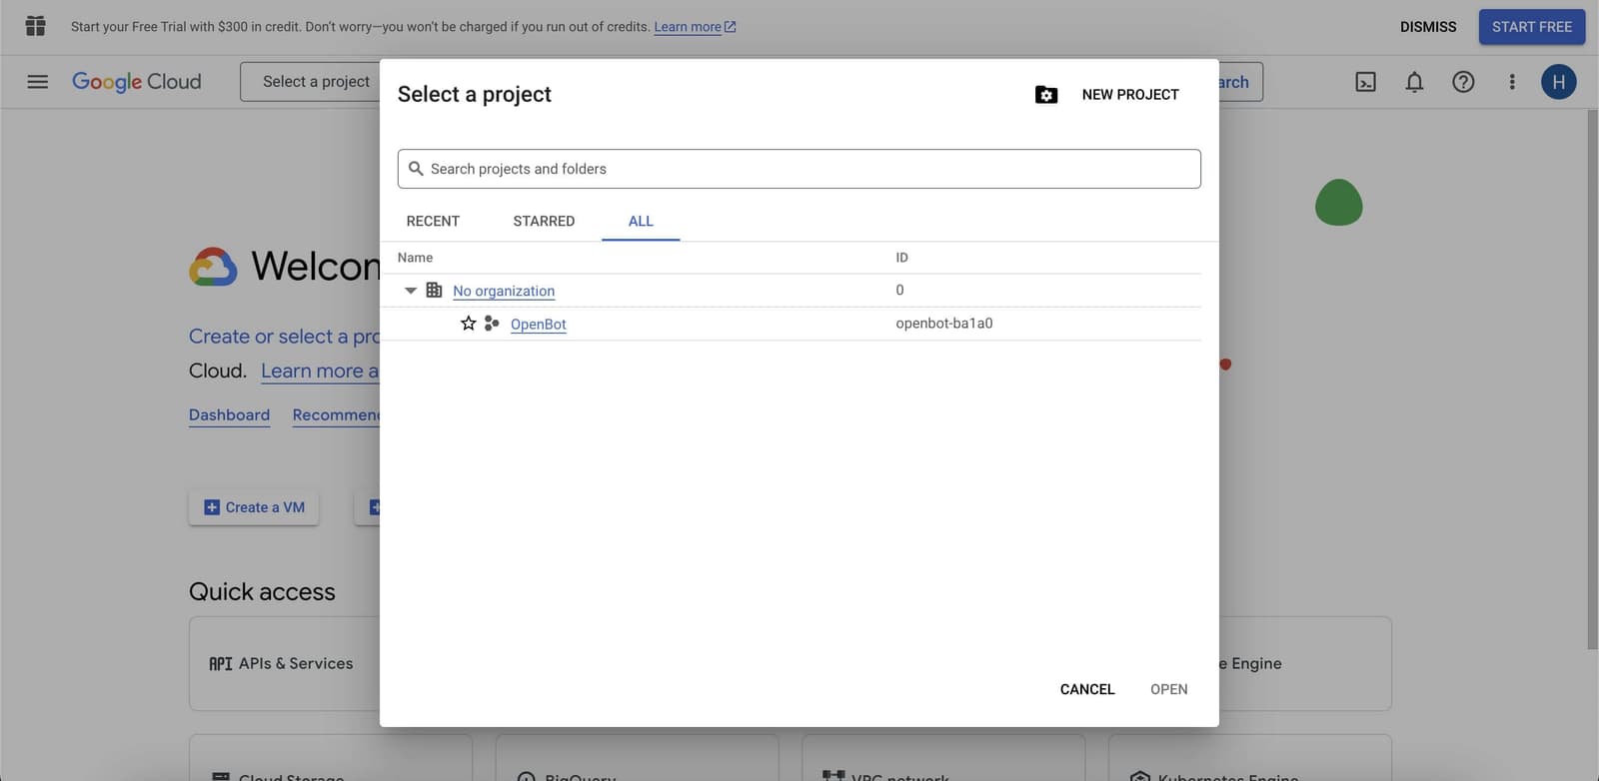Screen dimensions: 1599x781
Task: Click the new project folder icon
Action: click(1046, 94)
